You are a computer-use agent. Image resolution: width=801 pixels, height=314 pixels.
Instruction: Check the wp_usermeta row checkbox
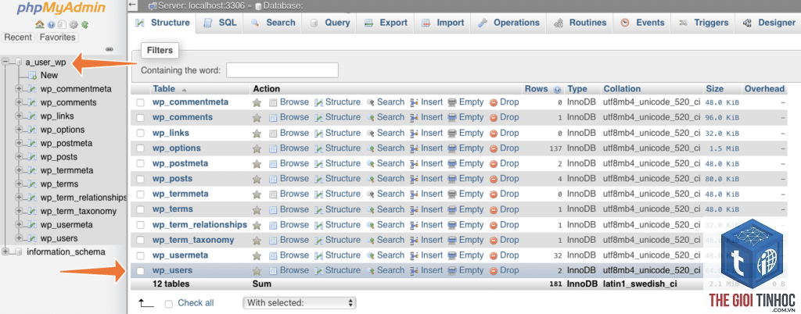pos(141,255)
